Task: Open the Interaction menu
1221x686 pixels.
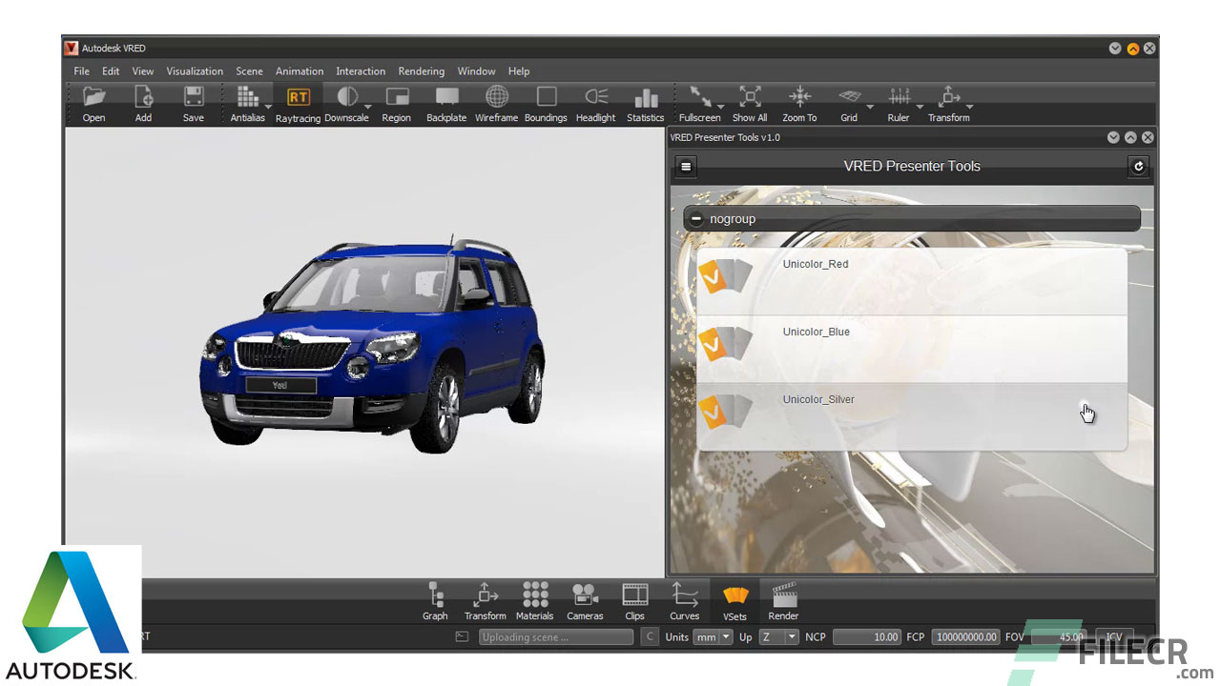Action: point(361,71)
